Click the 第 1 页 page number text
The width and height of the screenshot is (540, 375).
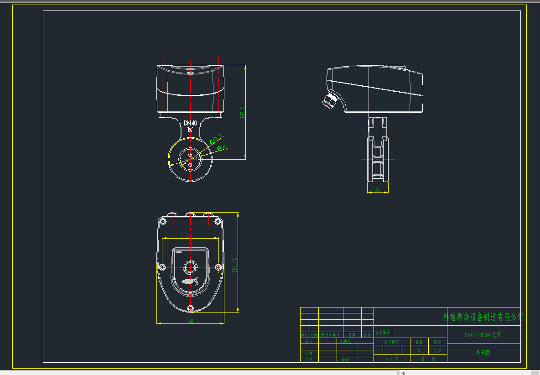point(428,359)
